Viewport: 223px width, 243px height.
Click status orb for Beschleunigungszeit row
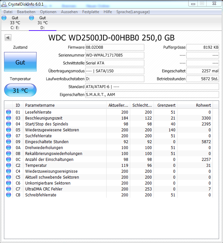(x=9, y=118)
